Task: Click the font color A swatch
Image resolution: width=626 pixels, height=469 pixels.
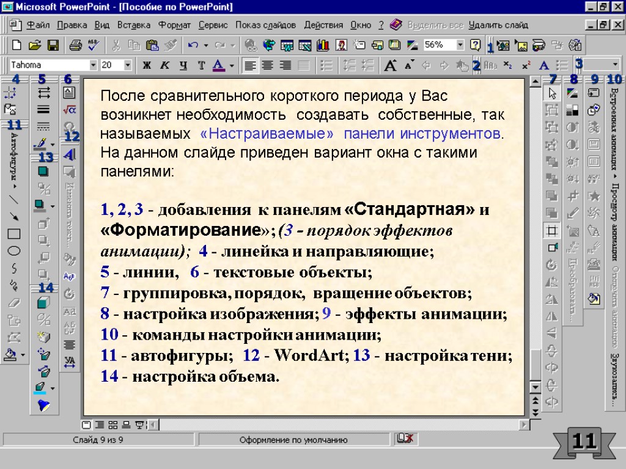Action: point(218,65)
